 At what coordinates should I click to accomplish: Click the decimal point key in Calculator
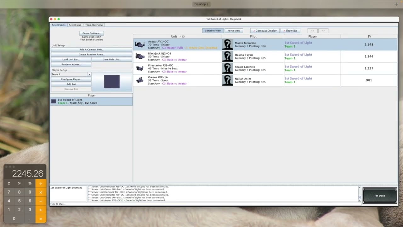(30, 218)
